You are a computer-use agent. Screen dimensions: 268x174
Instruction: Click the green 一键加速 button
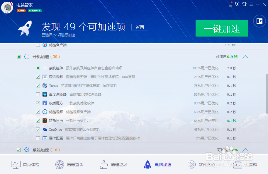click(x=222, y=28)
